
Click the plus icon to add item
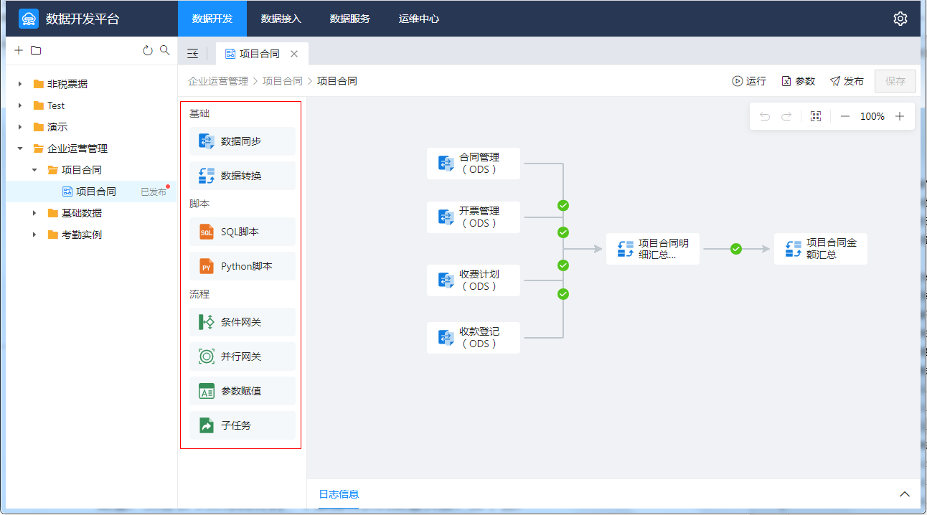19,50
